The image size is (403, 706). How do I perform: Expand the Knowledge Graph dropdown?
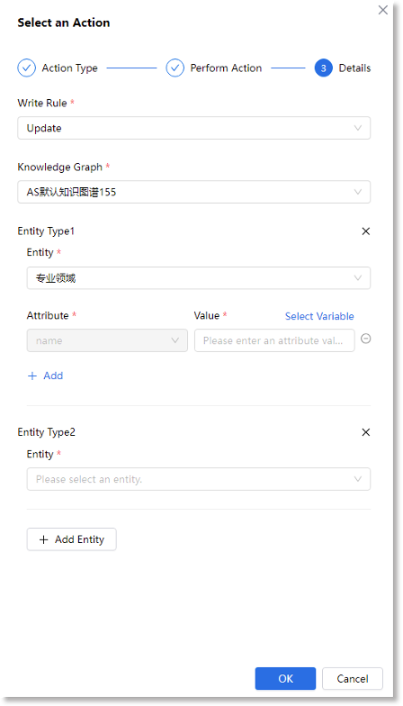click(194, 192)
